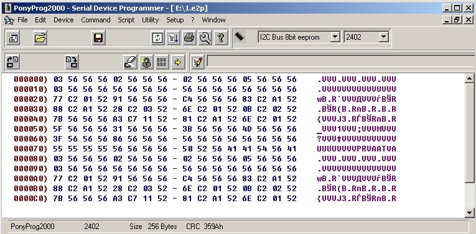Click PonyProg2000 label in status bar

click(x=32, y=227)
